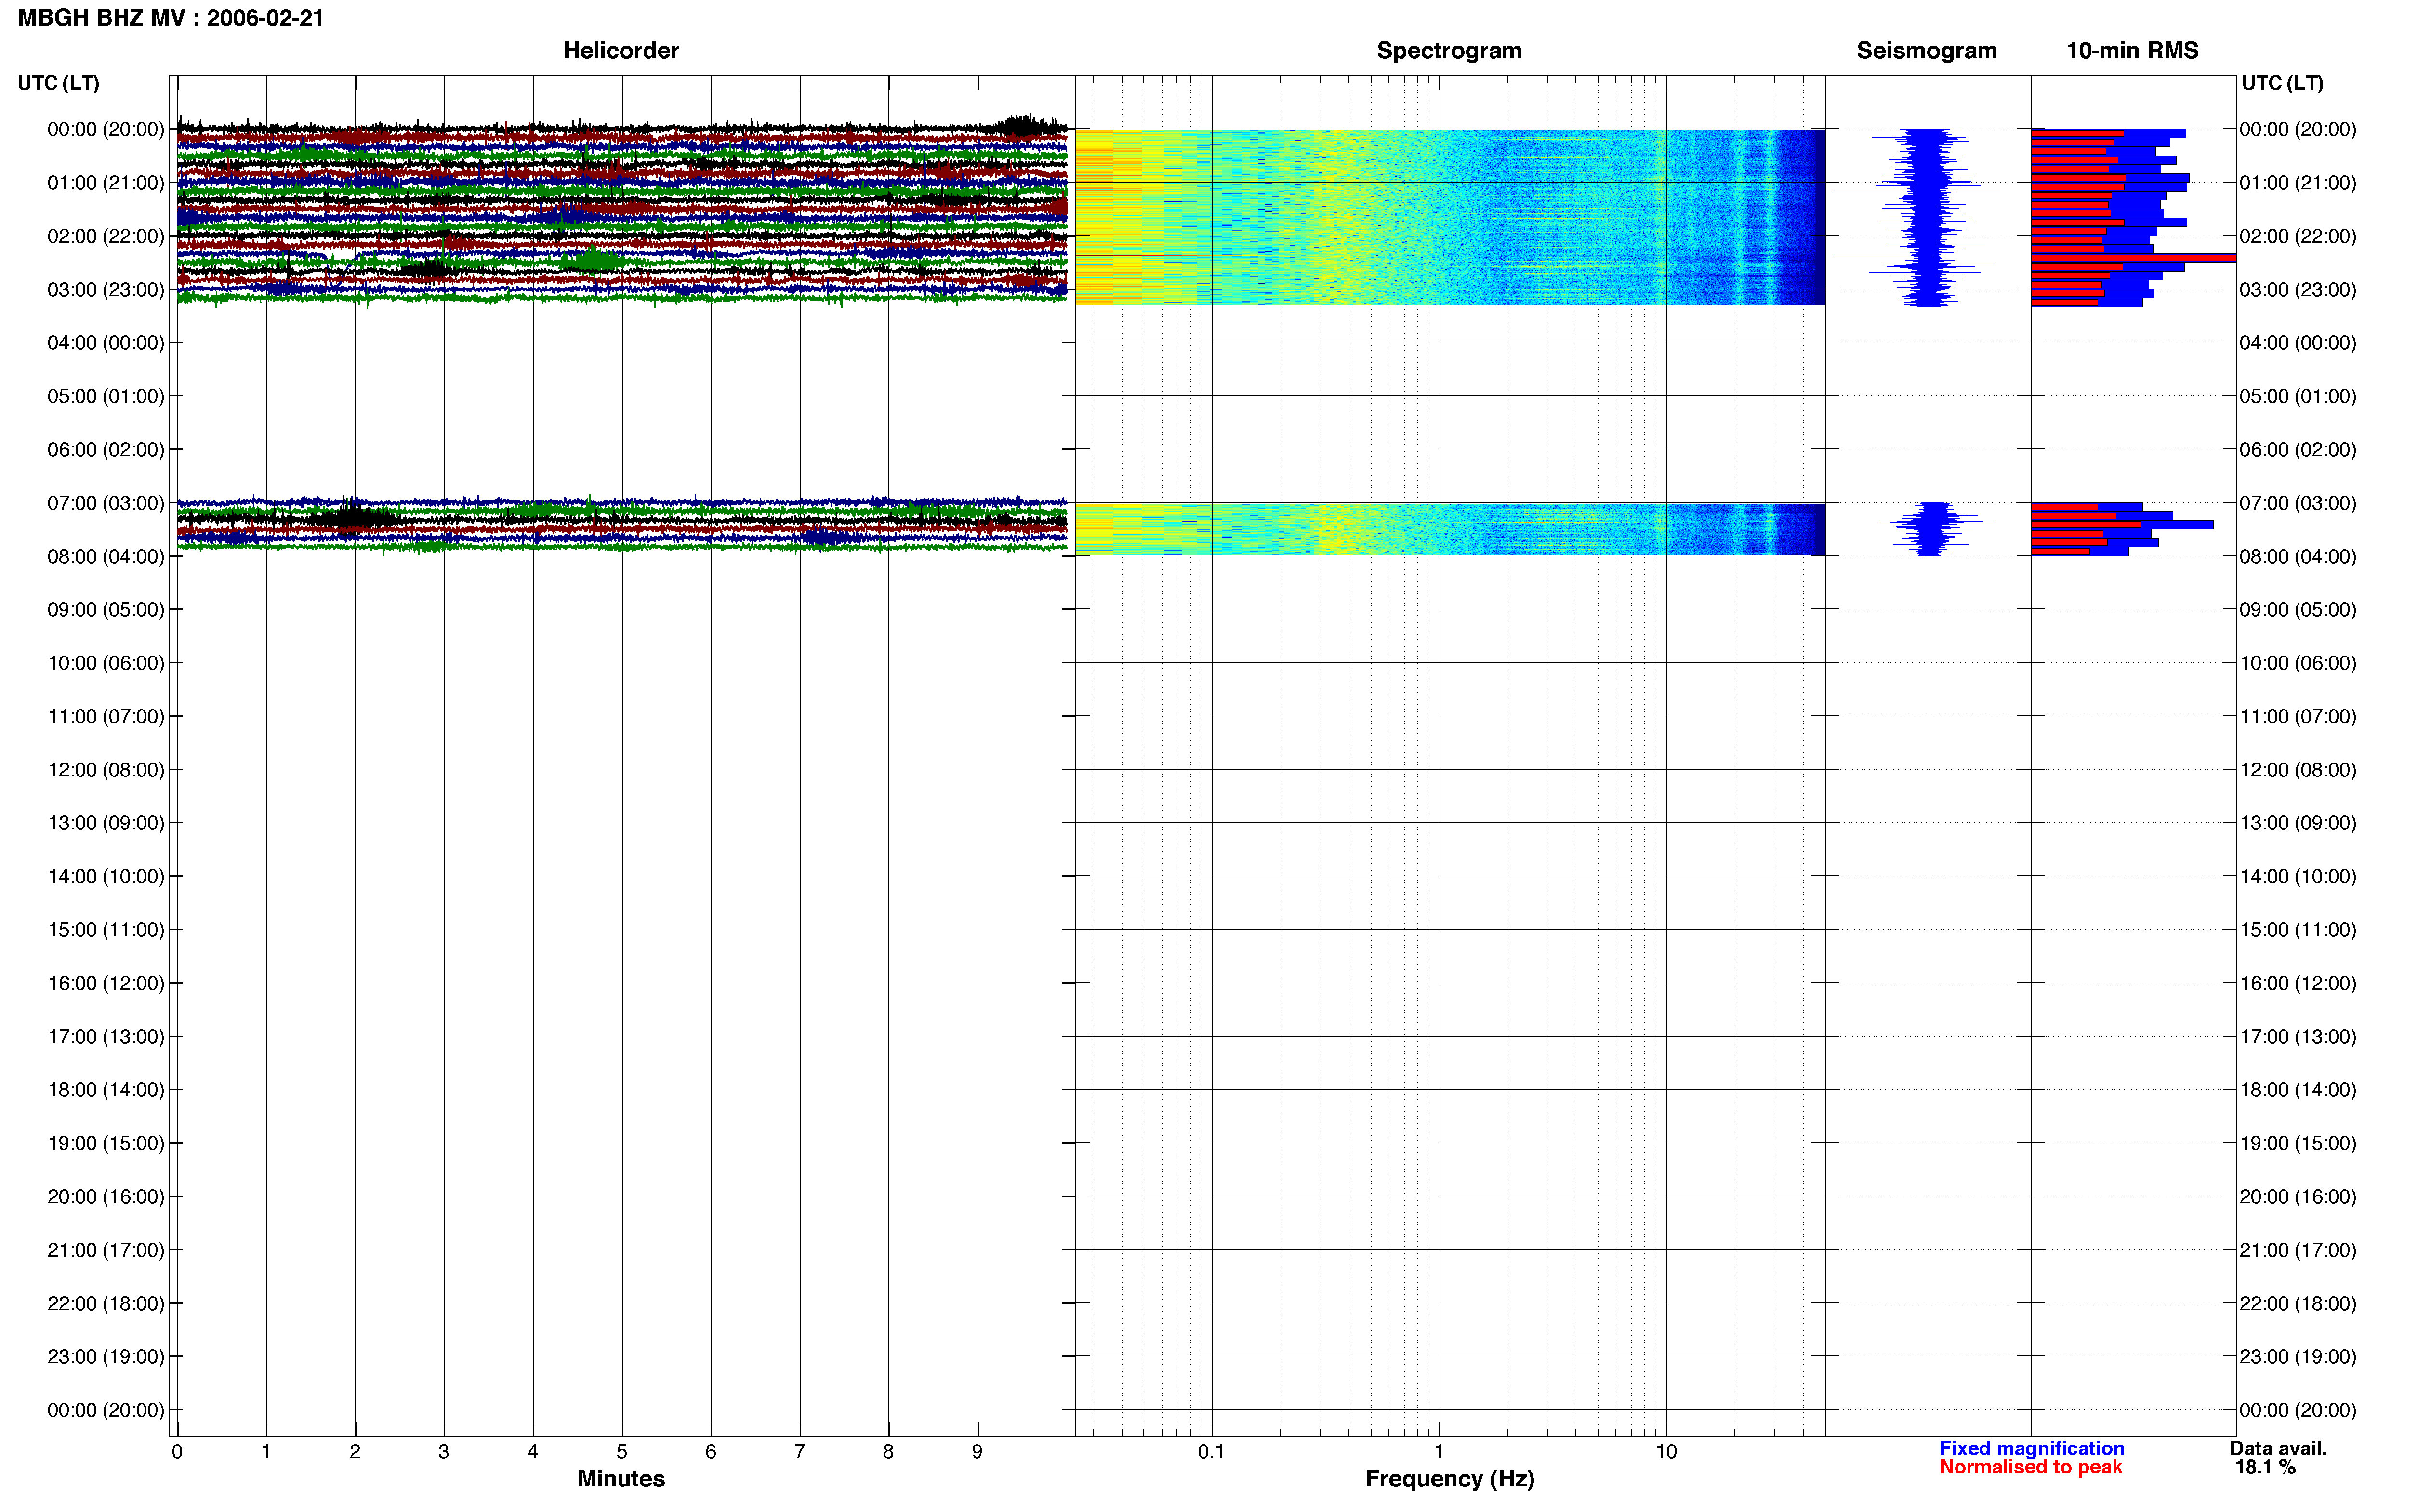The width and height of the screenshot is (2418, 1512).
Task: Select left time label '01:00 (21:00)'
Action: point(106,183)
